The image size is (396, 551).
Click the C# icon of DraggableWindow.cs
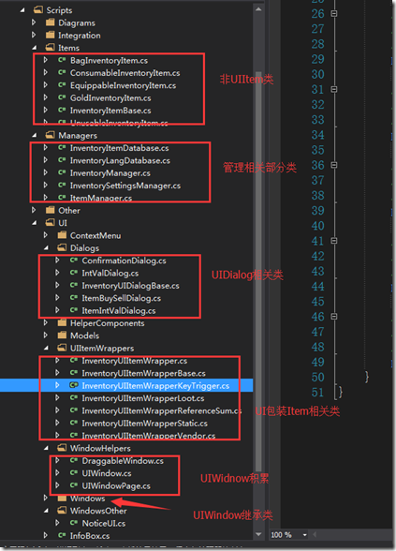74,460
